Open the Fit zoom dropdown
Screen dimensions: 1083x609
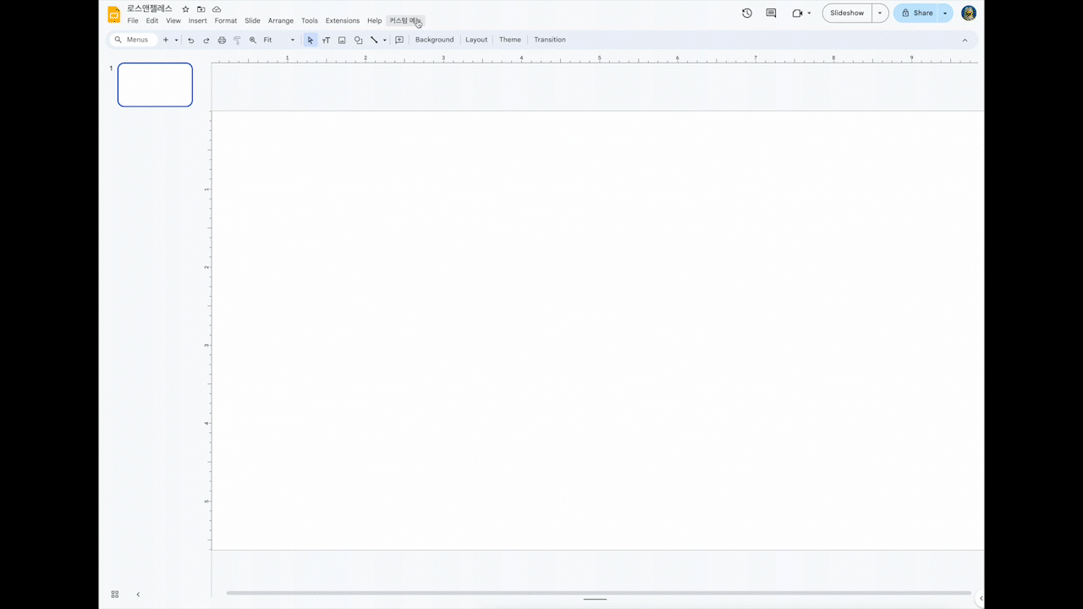coord(279,40)
